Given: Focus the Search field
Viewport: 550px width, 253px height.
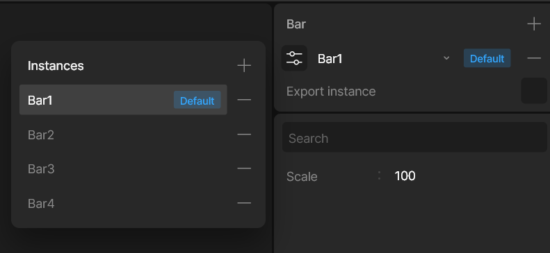Looking at the screenshot, I should point(414,137).
